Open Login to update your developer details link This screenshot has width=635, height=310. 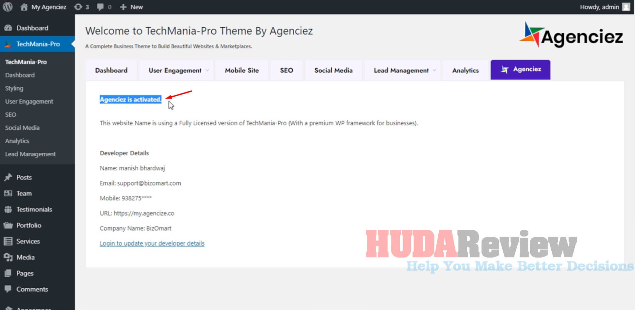[152, 243]
